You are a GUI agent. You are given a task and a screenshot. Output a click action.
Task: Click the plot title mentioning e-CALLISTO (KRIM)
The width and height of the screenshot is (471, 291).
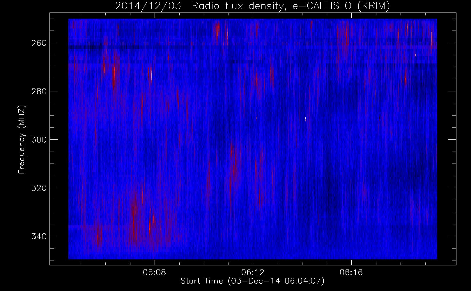click(x=252, y=6)
